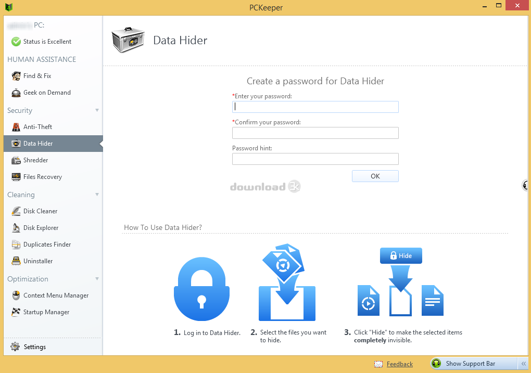Collapse the Optimization section arrow
Viewport: 531px width, 373px height.
pos(97,279)
